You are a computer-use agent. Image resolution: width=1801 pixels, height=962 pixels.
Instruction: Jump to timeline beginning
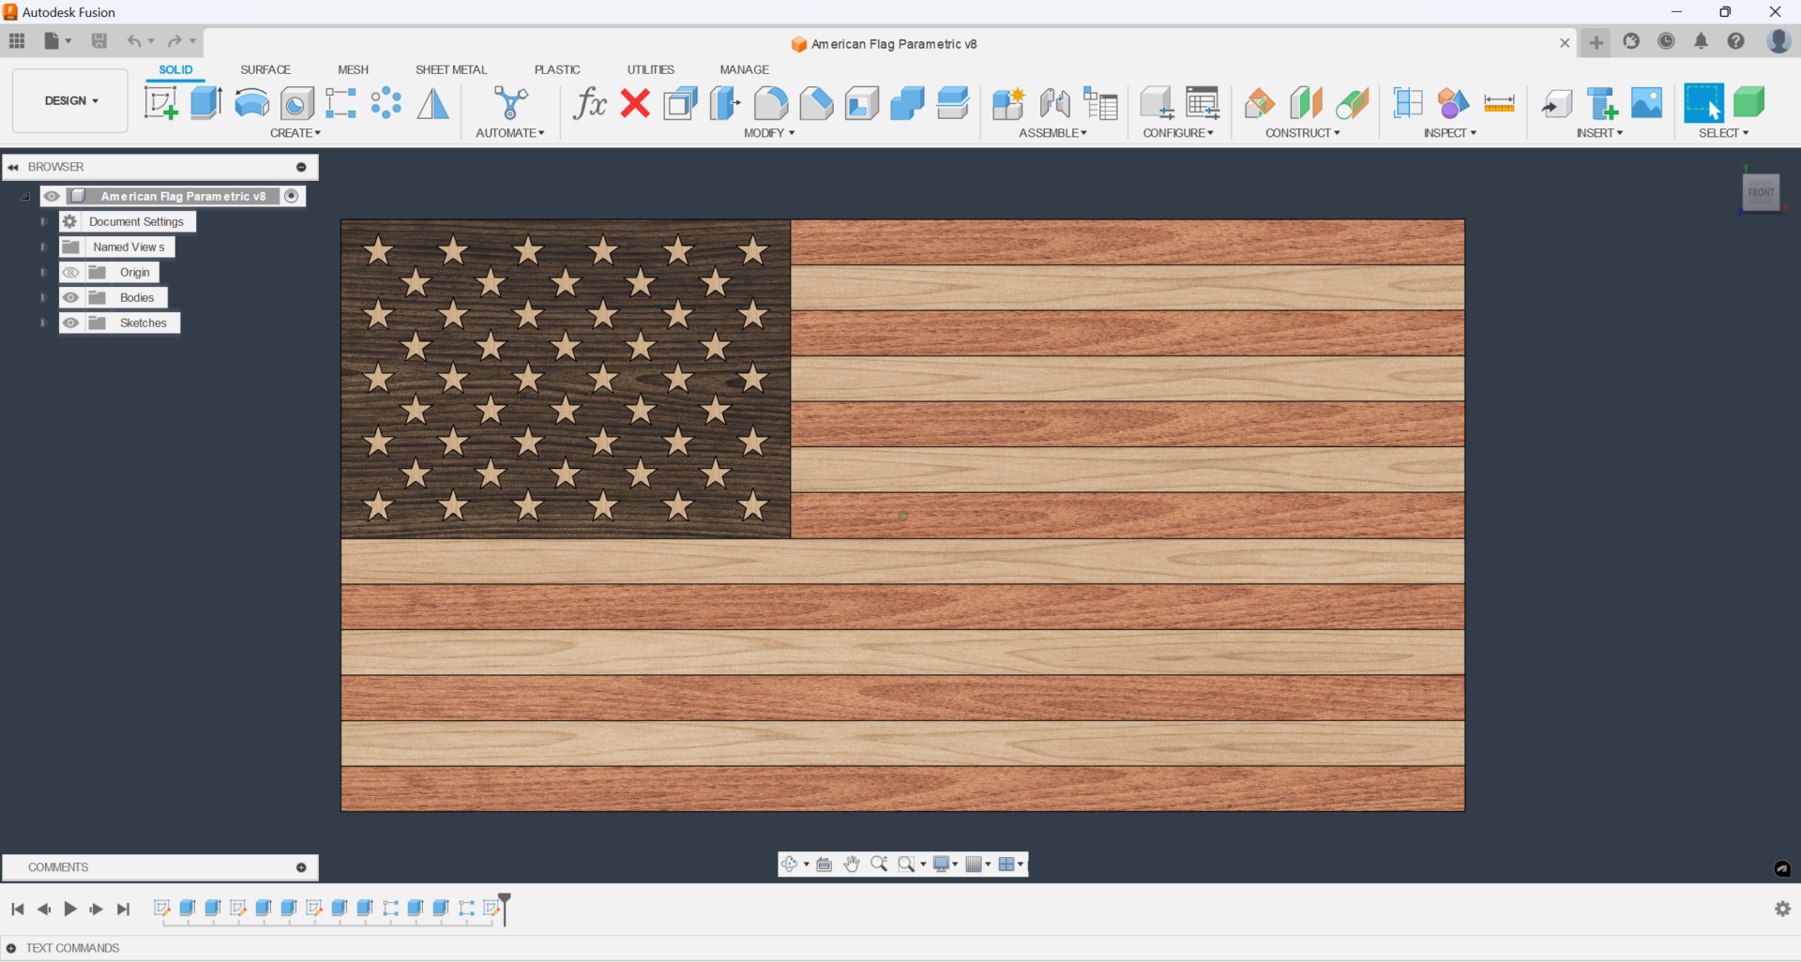click(x=17, y=909)
